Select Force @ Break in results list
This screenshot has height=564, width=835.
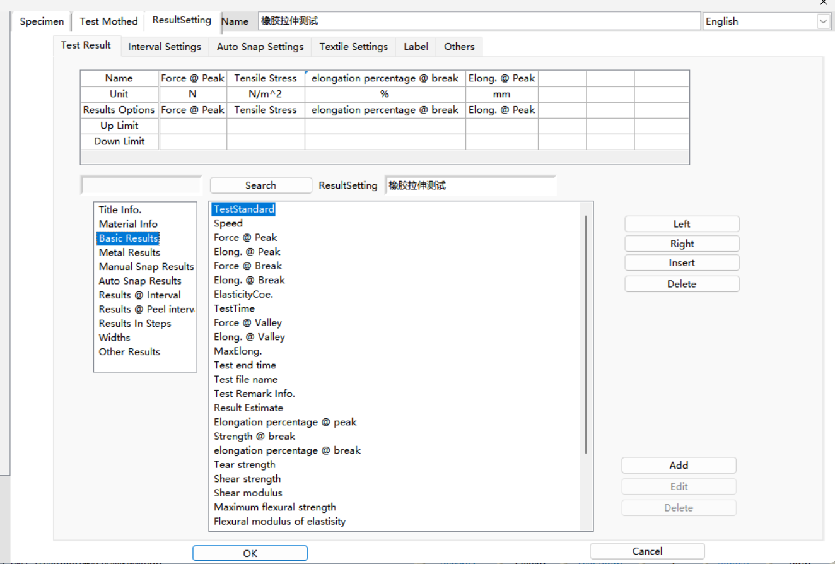247,266
